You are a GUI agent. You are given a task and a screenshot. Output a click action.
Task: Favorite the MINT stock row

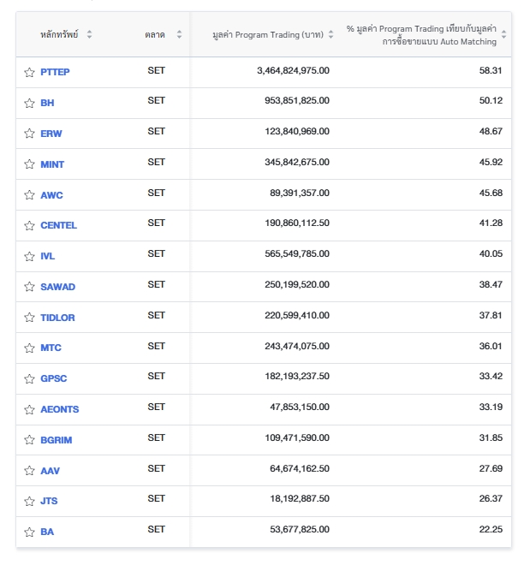29,165
